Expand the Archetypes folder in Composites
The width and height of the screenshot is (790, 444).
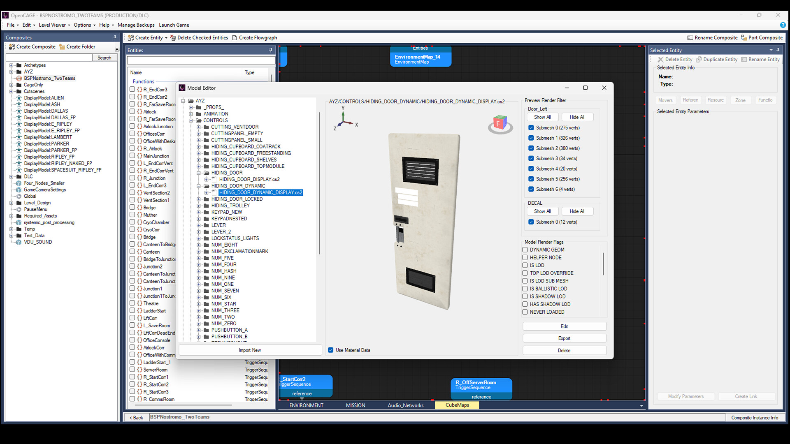(x=11, y=65)
